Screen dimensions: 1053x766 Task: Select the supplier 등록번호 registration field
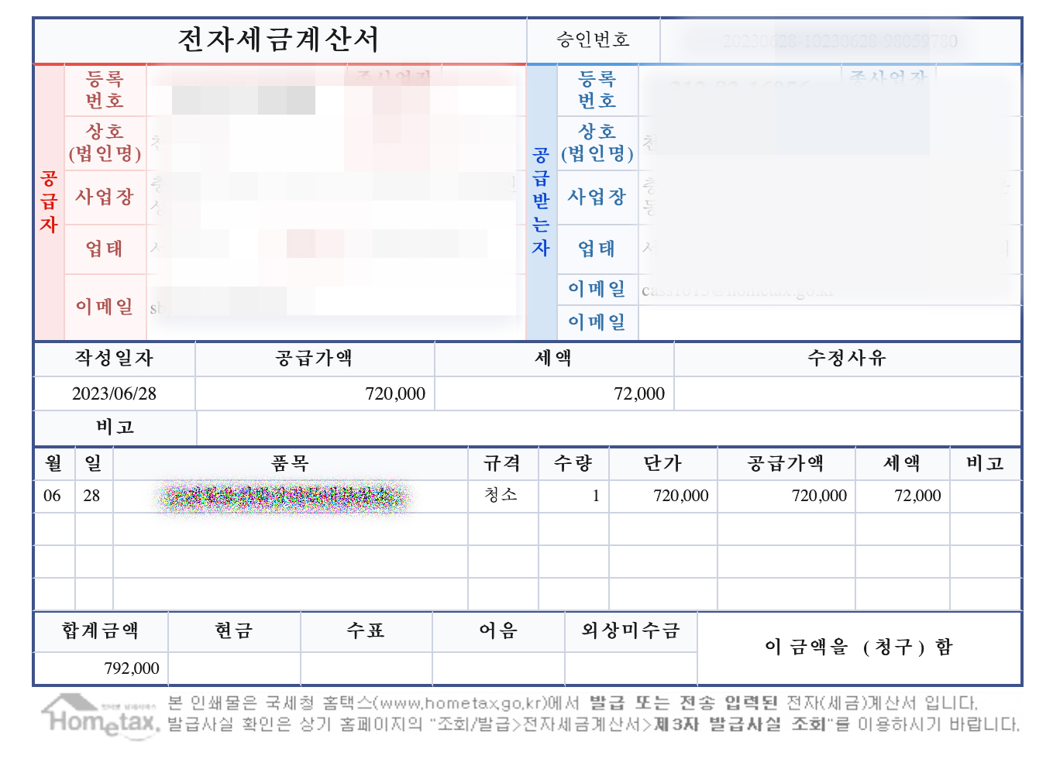106,90
